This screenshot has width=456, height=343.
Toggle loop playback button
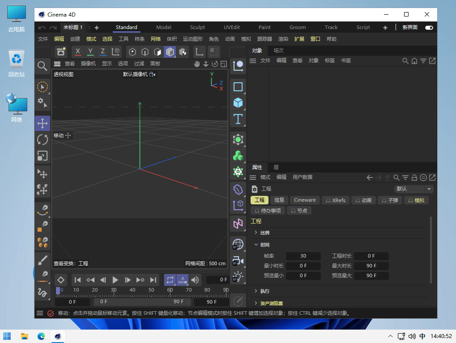170,280
